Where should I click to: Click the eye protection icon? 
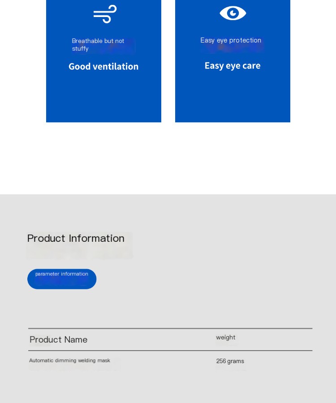pos(233,13)
